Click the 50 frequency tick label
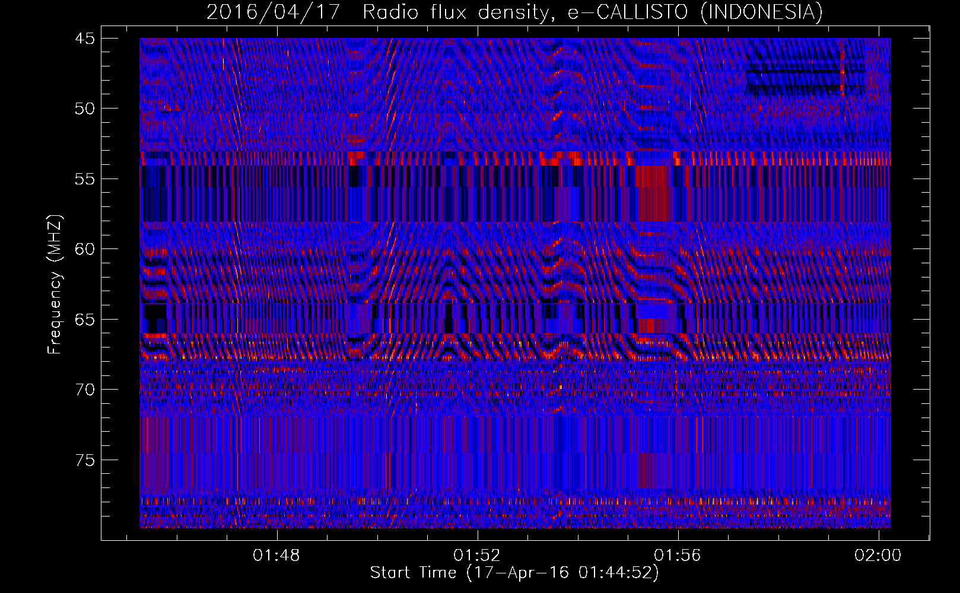 85,109
